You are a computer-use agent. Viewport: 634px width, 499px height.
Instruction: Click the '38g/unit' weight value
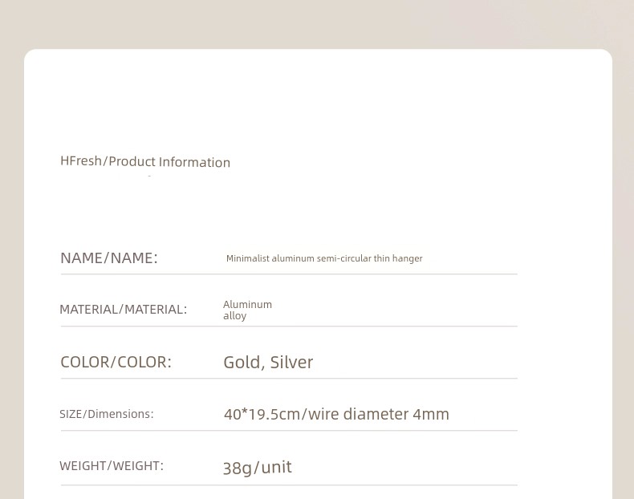pos(257,468)
